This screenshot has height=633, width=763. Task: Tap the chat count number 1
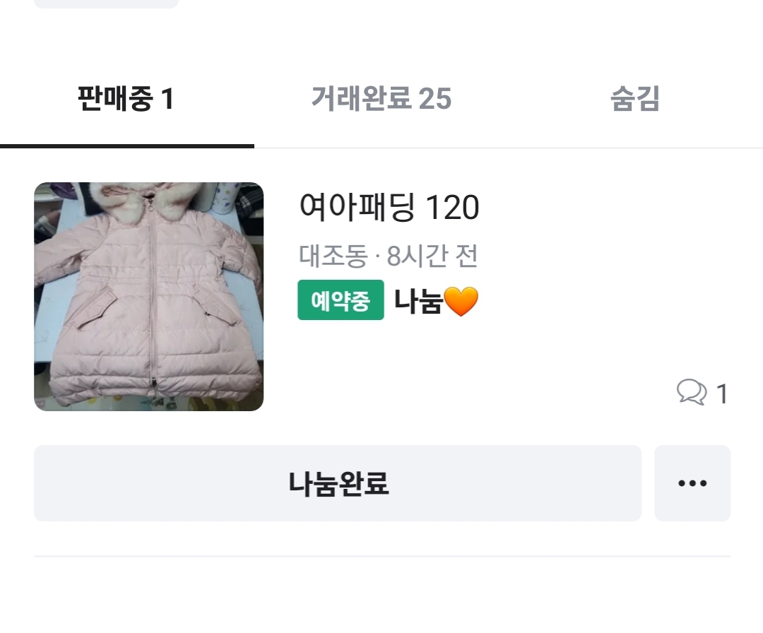(722, 394)
